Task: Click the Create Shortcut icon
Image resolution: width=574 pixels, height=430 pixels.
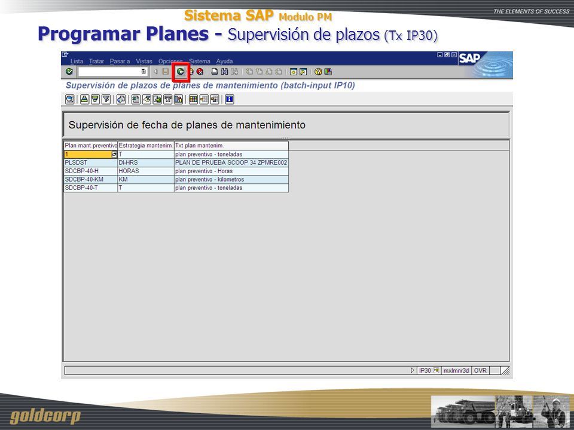Action: click(303, 72)
